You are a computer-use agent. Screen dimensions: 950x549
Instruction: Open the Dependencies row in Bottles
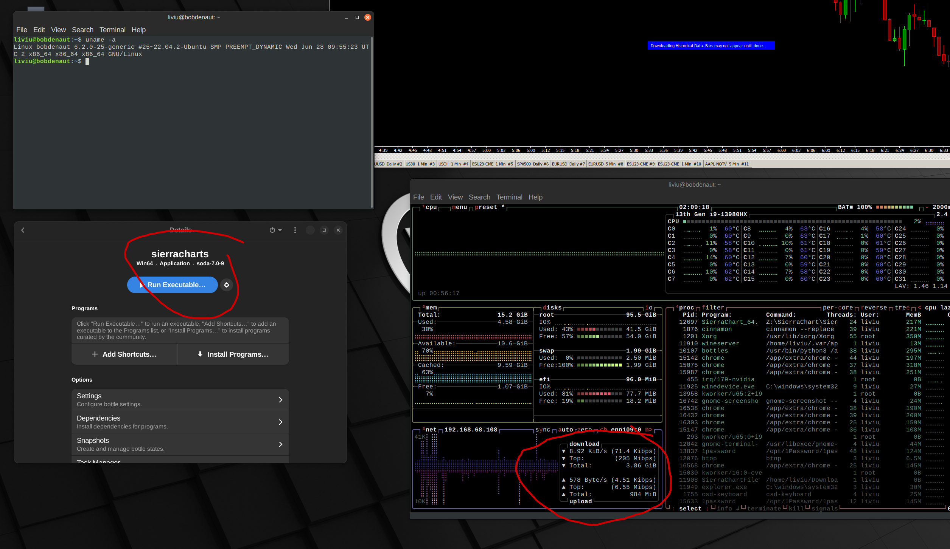point(180,422)
